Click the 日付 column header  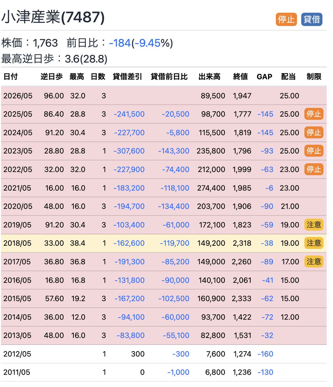(x=10, y=77)
